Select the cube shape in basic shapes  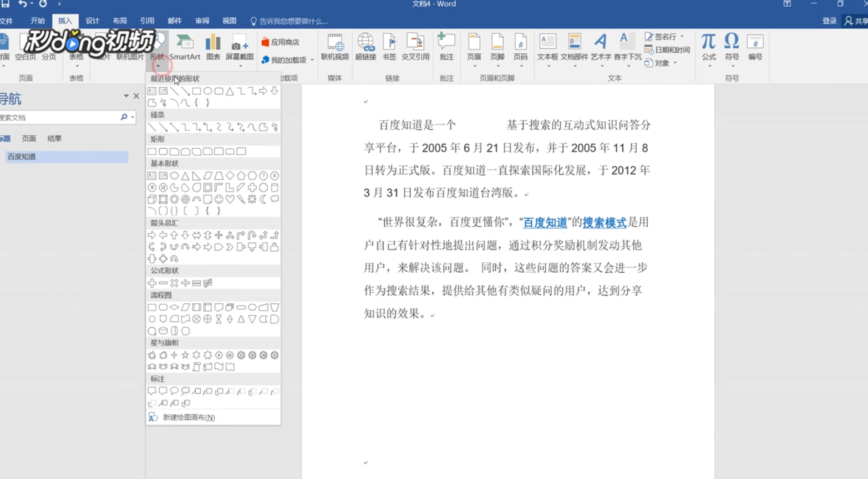pos(152,199)
